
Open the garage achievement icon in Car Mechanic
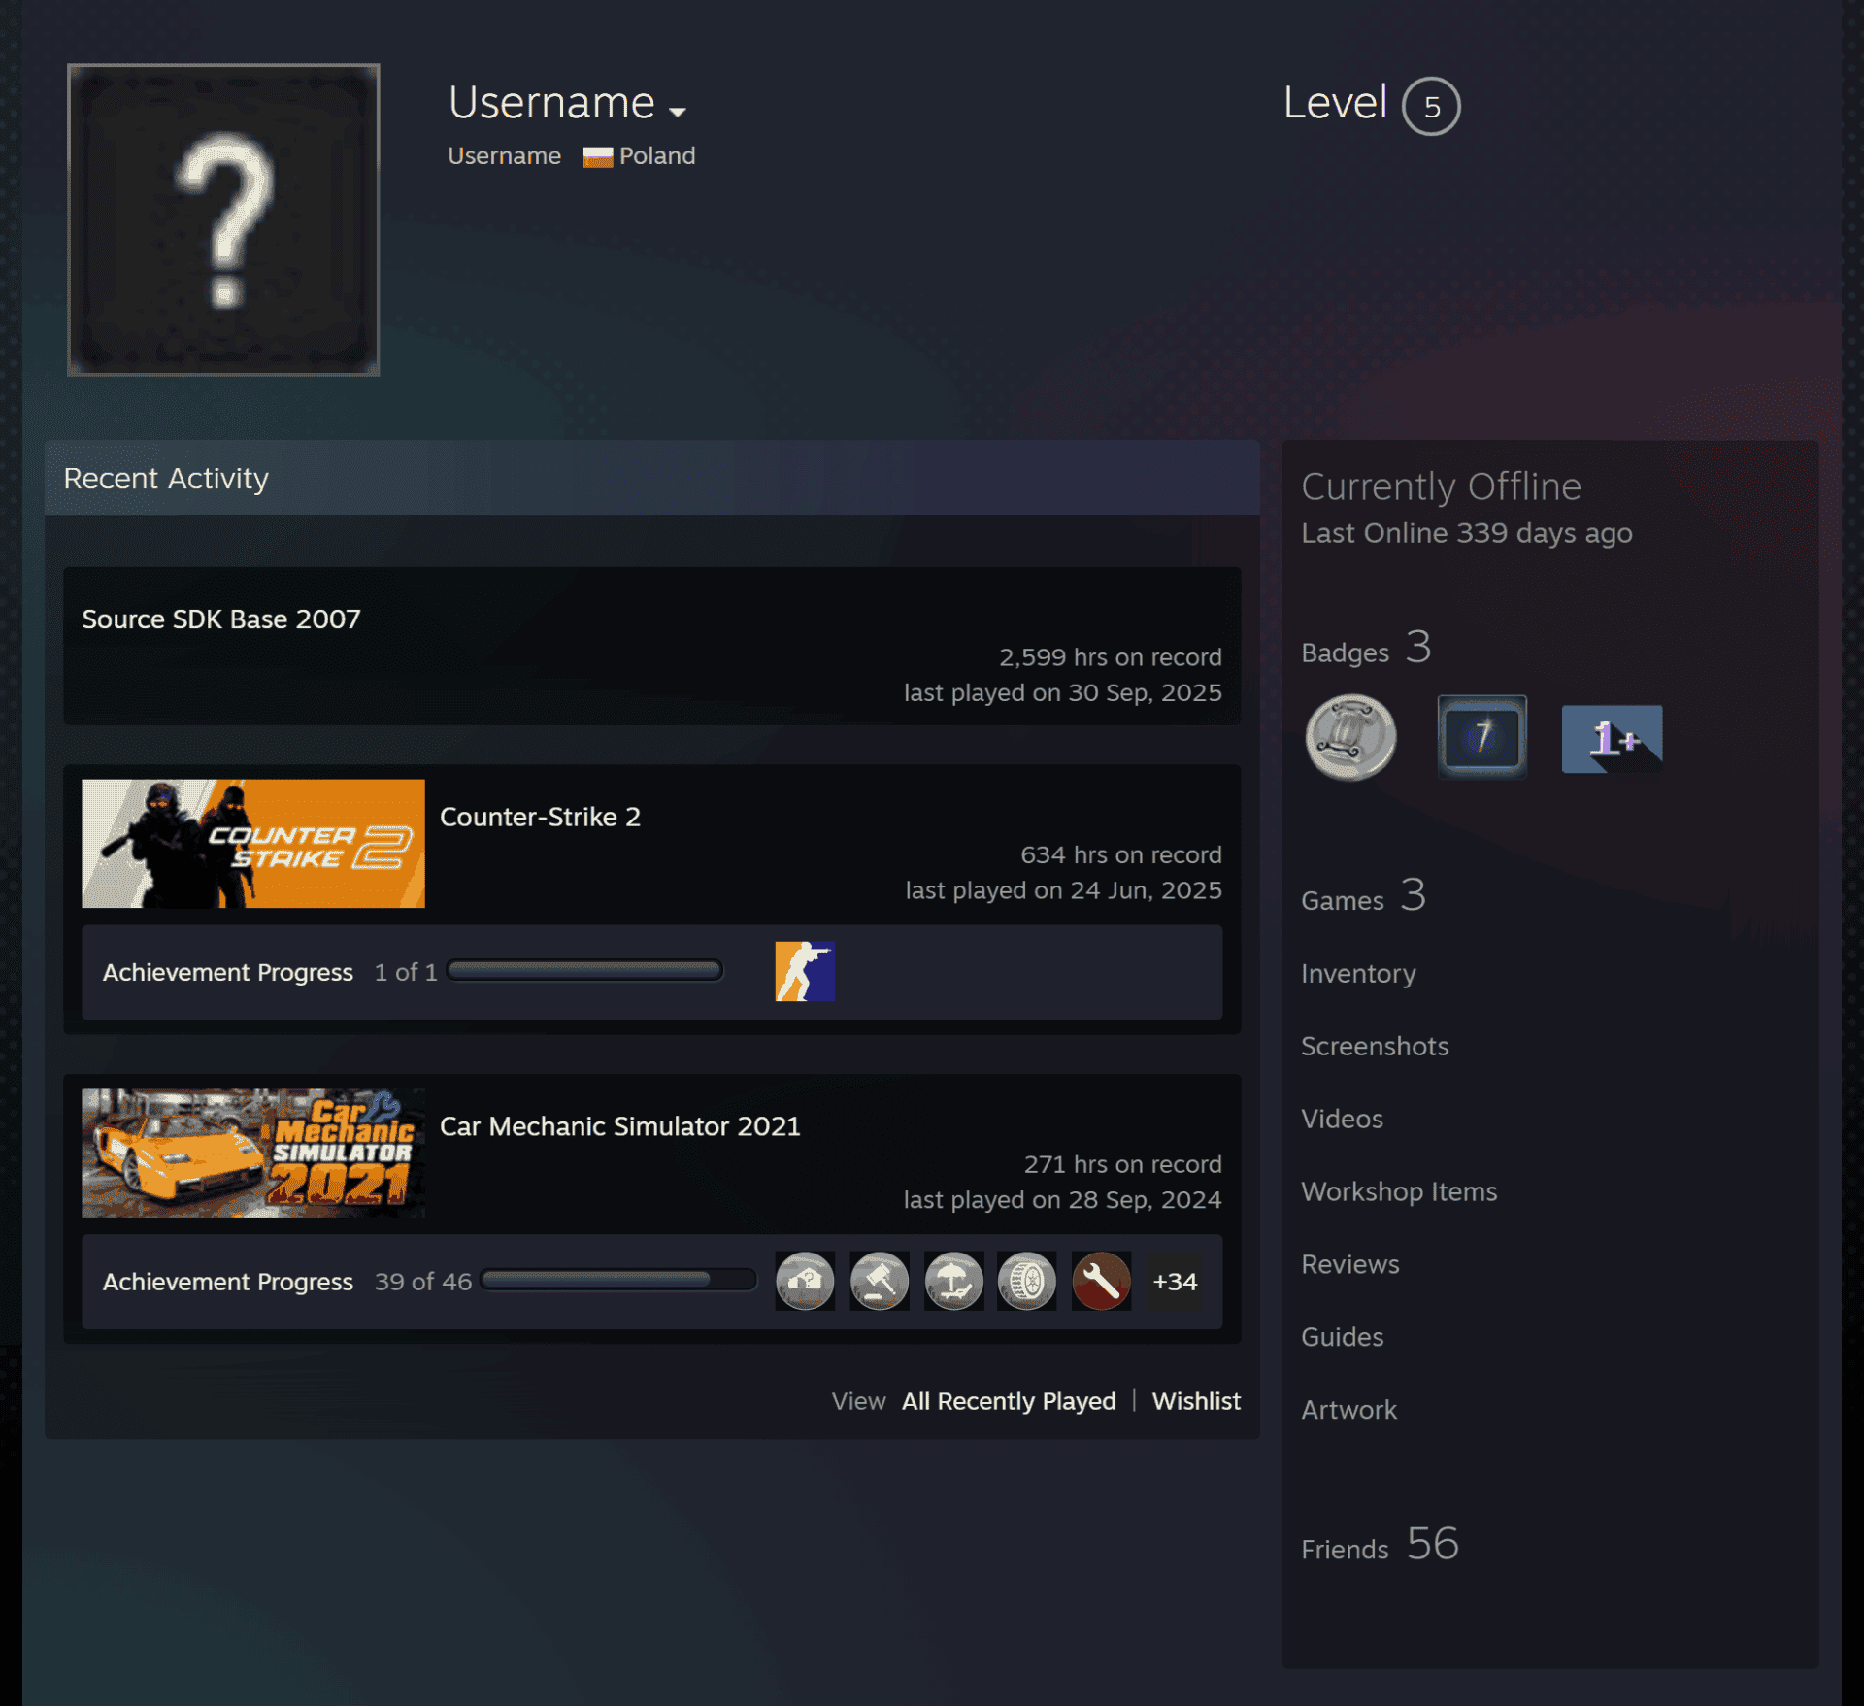click(x=805, y=1281)
